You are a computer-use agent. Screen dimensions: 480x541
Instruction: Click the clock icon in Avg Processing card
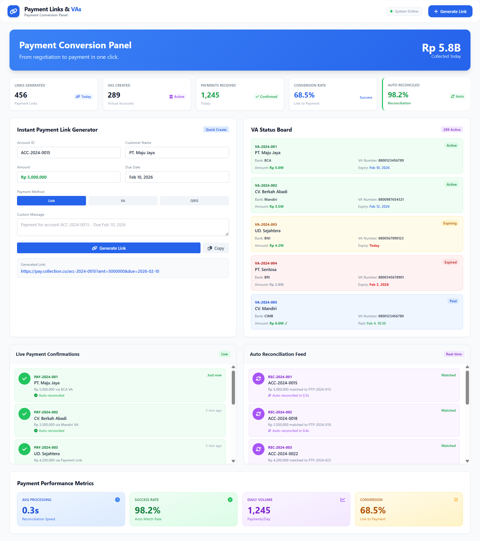tap(117, 499)
